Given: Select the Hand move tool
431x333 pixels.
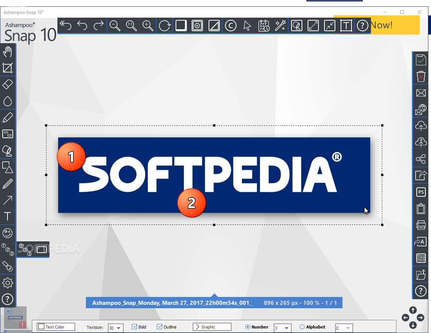Looking at the screenshot, I should coord(8,51).
